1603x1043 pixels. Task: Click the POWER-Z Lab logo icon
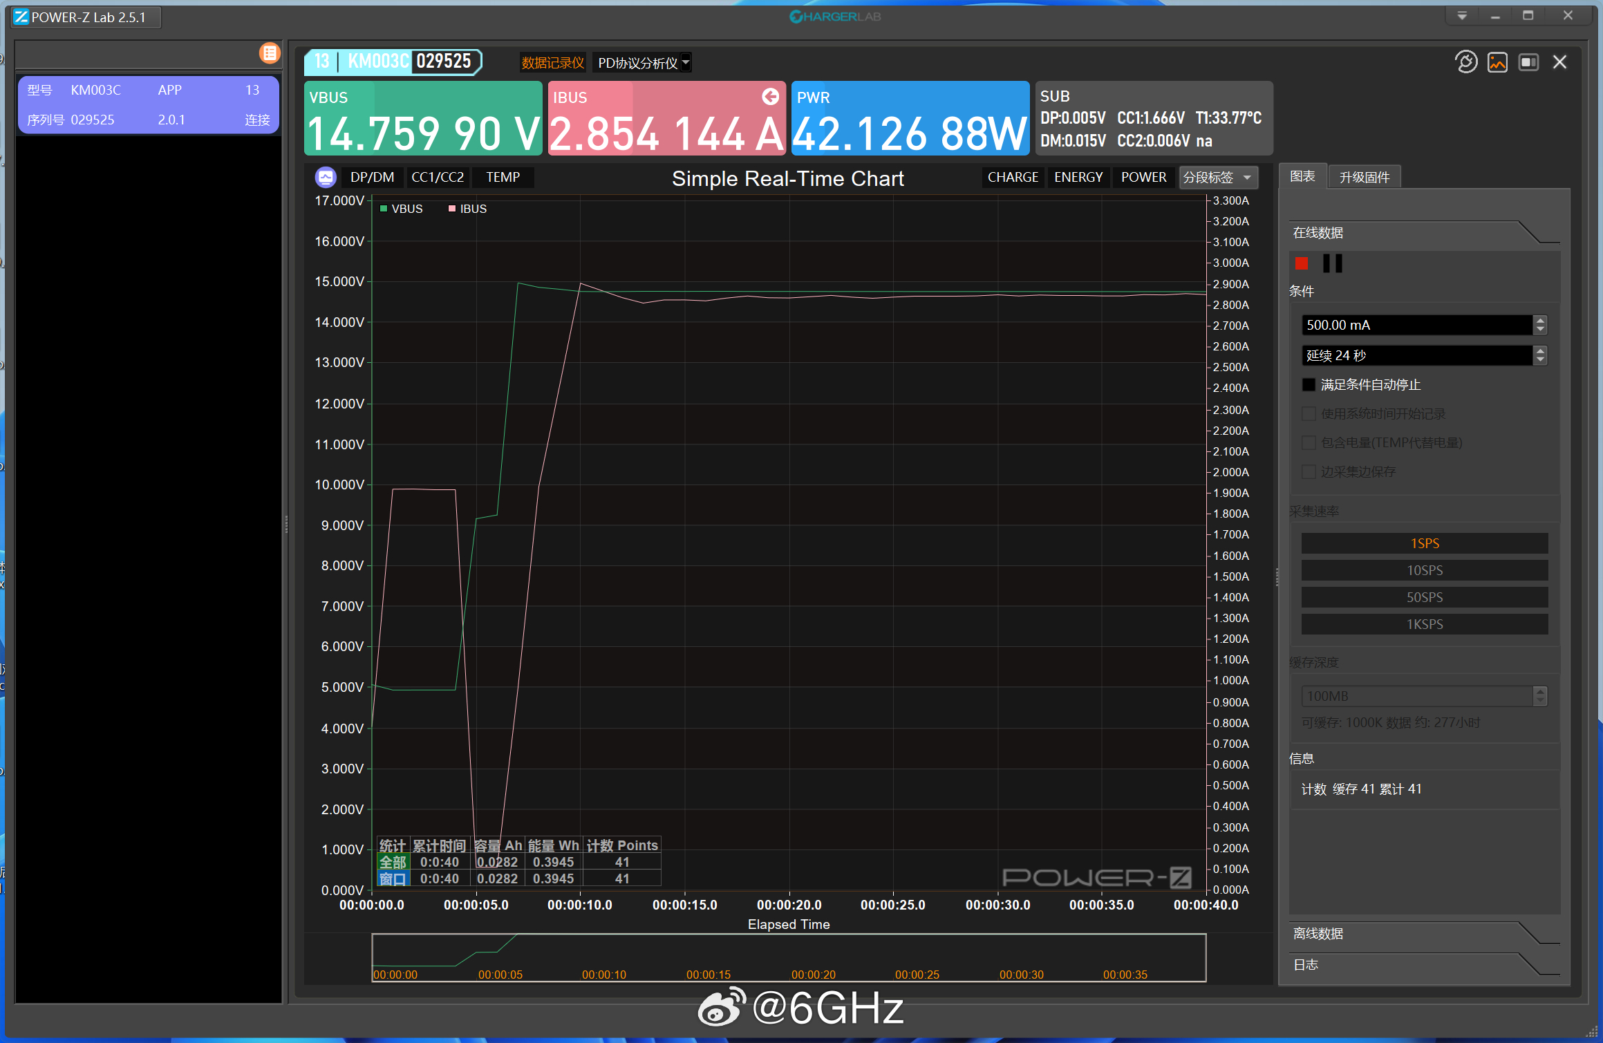(x=21, y=17)
